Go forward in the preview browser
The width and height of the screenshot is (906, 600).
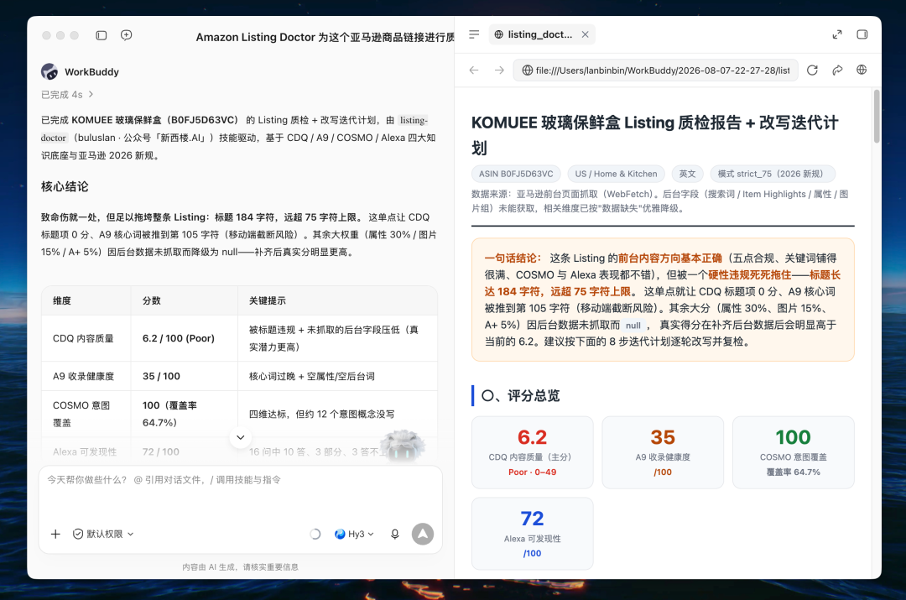499,70
